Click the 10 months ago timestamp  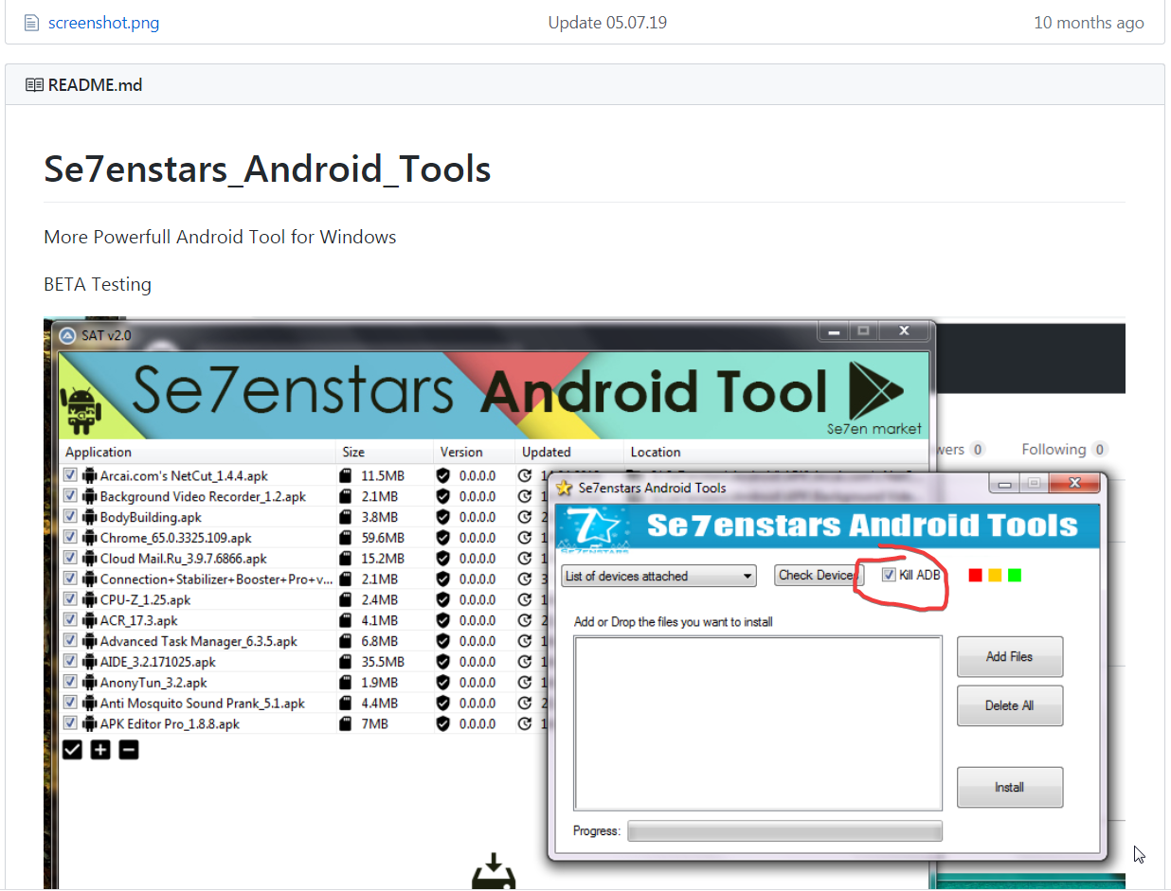1089,23
